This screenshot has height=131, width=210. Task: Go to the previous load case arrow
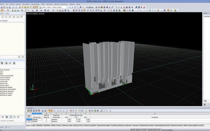click(70, 7)
